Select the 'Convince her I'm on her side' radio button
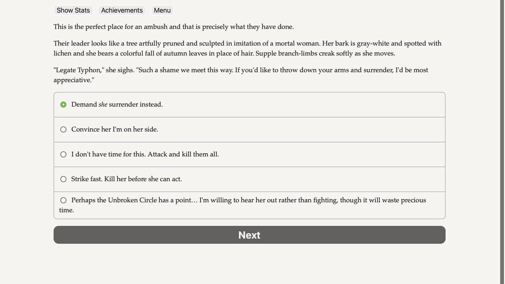This screenshot has width=505, height=284. pyautogui.click(x=63, y=129)
